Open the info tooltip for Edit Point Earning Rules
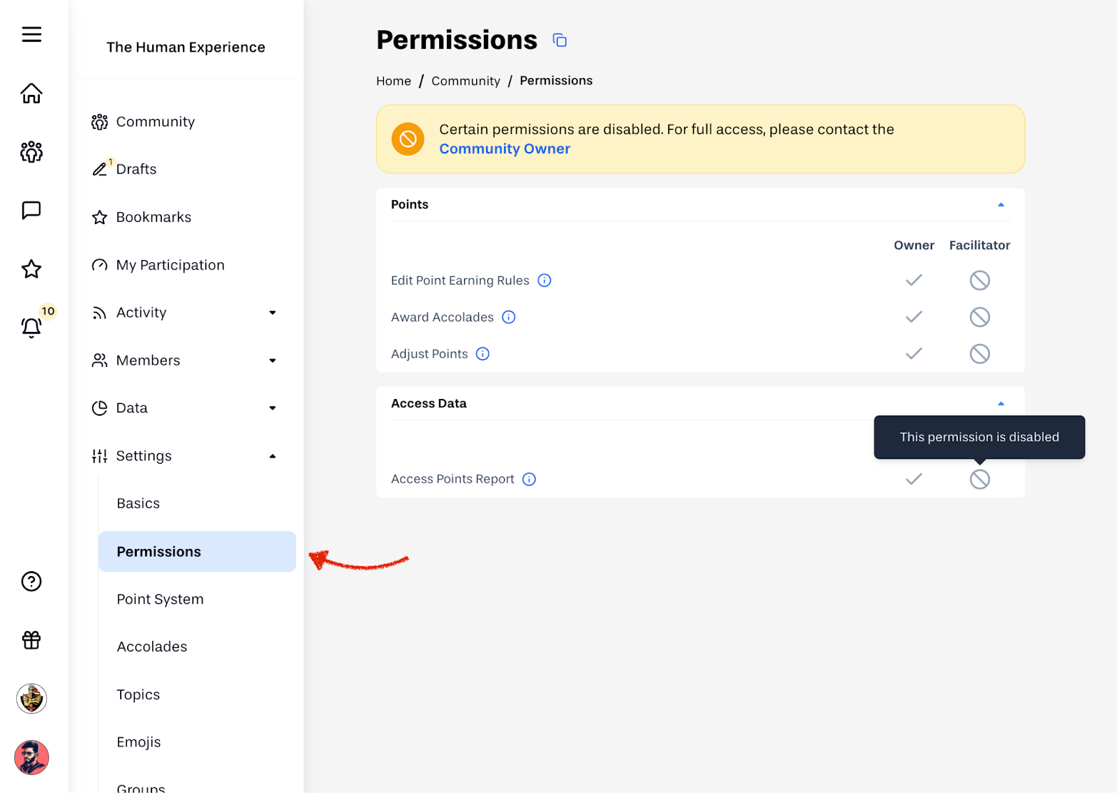Image resolution: width=1117 pixels, height=793 pixels. [545, 280]
